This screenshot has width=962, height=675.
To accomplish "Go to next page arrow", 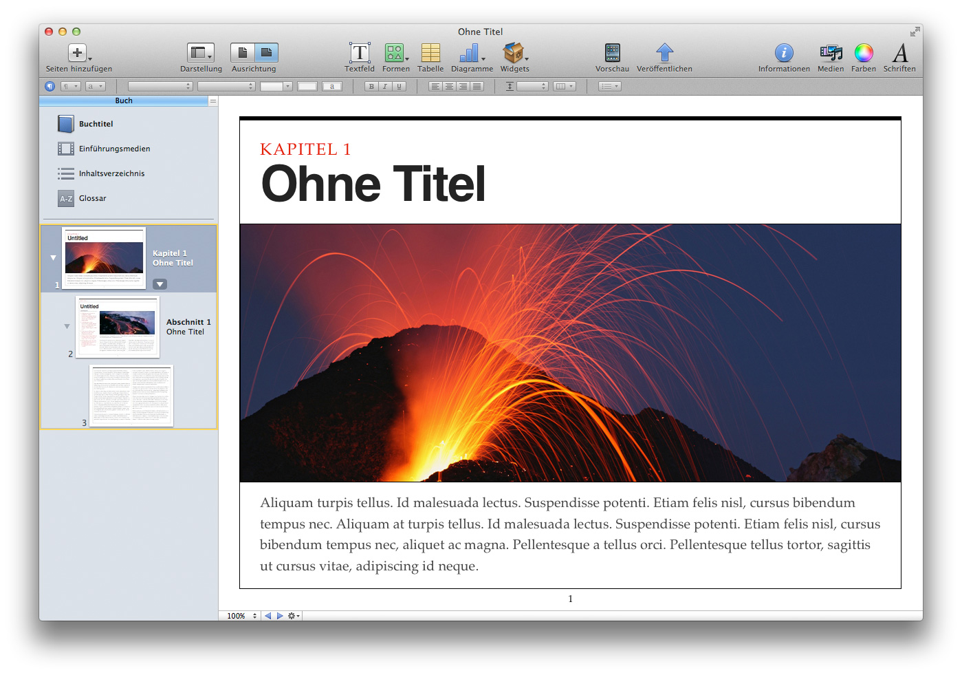I will (280, 616).
